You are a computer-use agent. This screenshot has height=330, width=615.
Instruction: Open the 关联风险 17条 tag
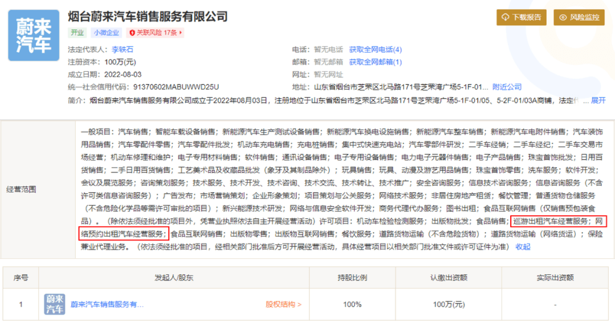(155, 33)
